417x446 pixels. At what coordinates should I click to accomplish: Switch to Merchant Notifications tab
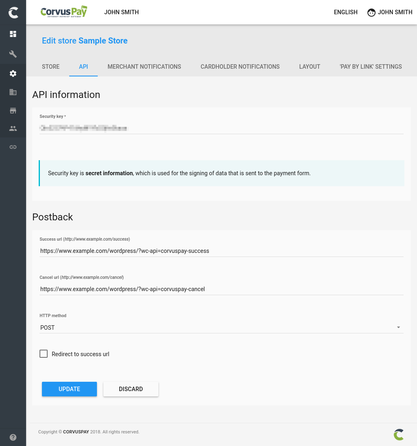pyautogui.click(x=144, y=67)
